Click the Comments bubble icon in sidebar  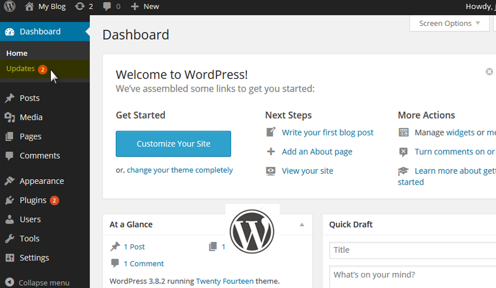(x=9, y=156)
